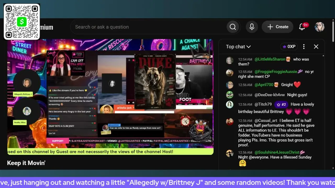Click the Create button
The width and height of the screenshot is (335, 188).
277,27
